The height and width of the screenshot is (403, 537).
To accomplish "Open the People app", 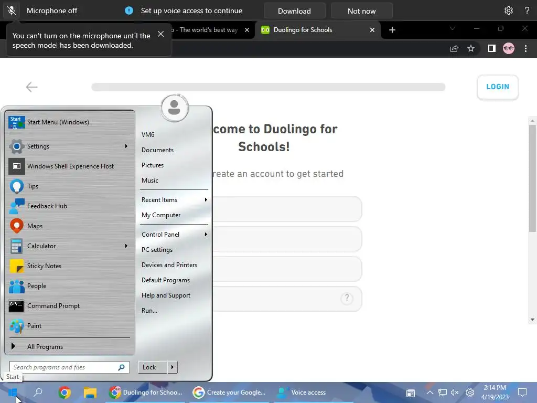I will [x=69, y=286].
